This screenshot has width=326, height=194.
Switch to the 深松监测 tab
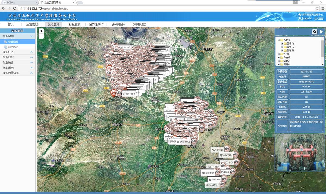(x=53, y=24)
